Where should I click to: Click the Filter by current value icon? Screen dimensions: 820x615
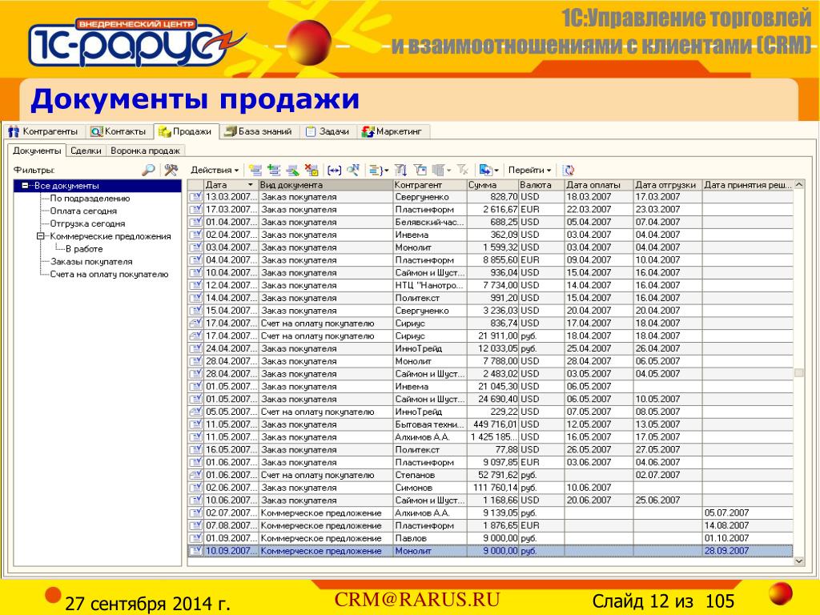420,170
